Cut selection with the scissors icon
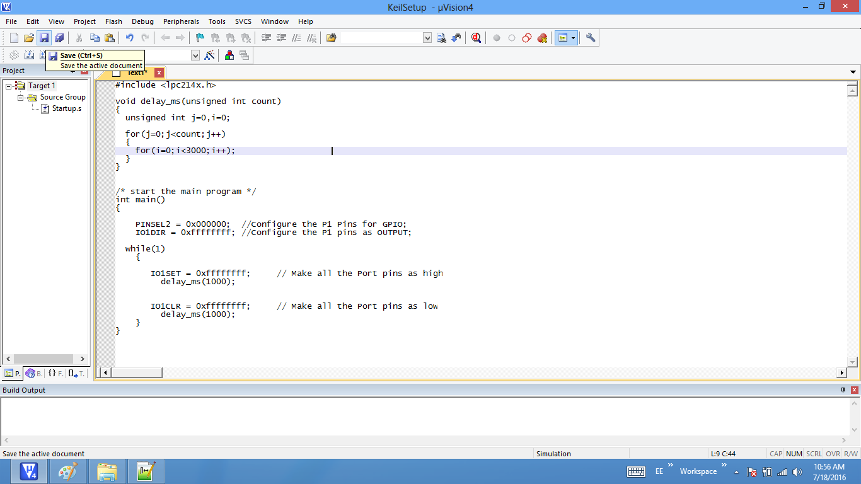This screenshot has height=484, width=861. tap(79, 38)
